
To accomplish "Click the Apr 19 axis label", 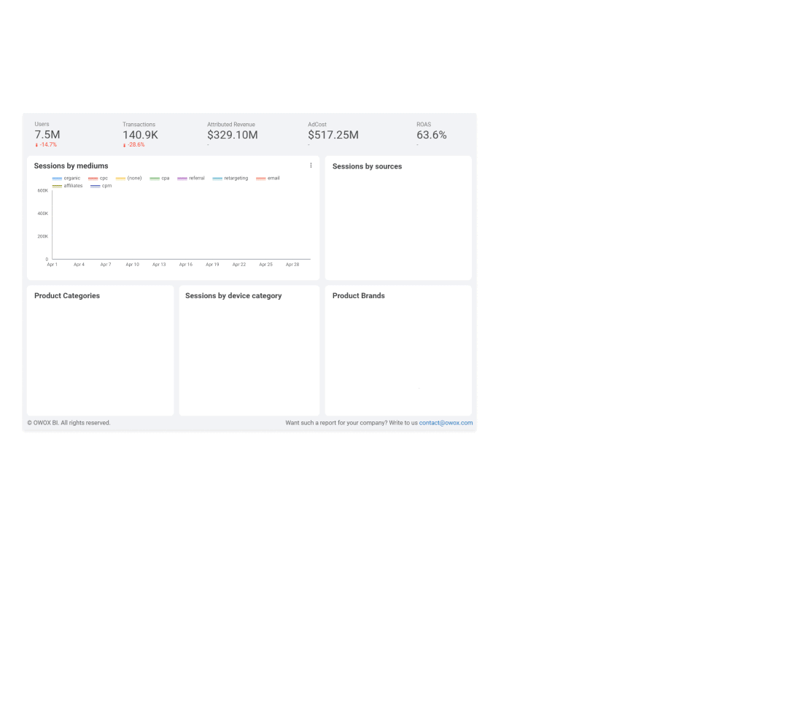I will click(x=213, y=265).
